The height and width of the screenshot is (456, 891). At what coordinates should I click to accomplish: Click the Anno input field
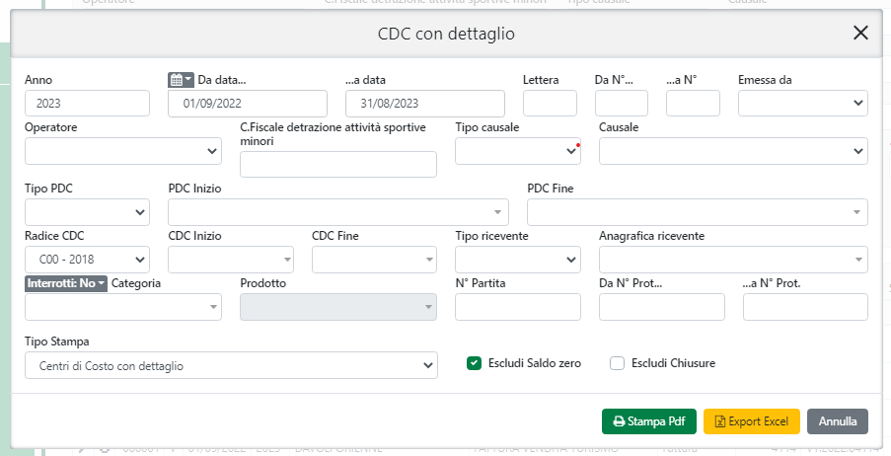click(x=87, y=104)
